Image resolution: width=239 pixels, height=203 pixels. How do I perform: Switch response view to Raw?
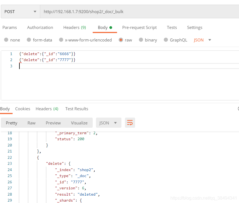[x=31, y=123]
